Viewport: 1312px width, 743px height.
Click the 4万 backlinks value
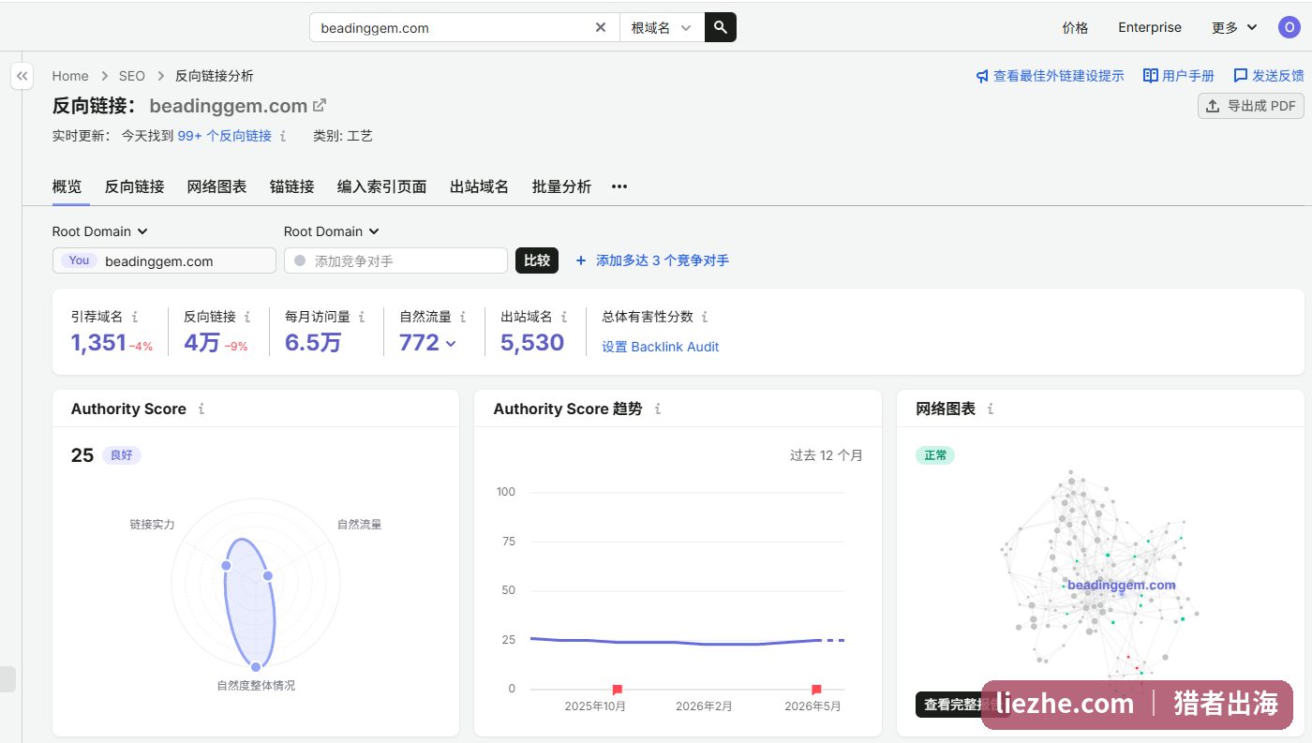click(201, 343)
